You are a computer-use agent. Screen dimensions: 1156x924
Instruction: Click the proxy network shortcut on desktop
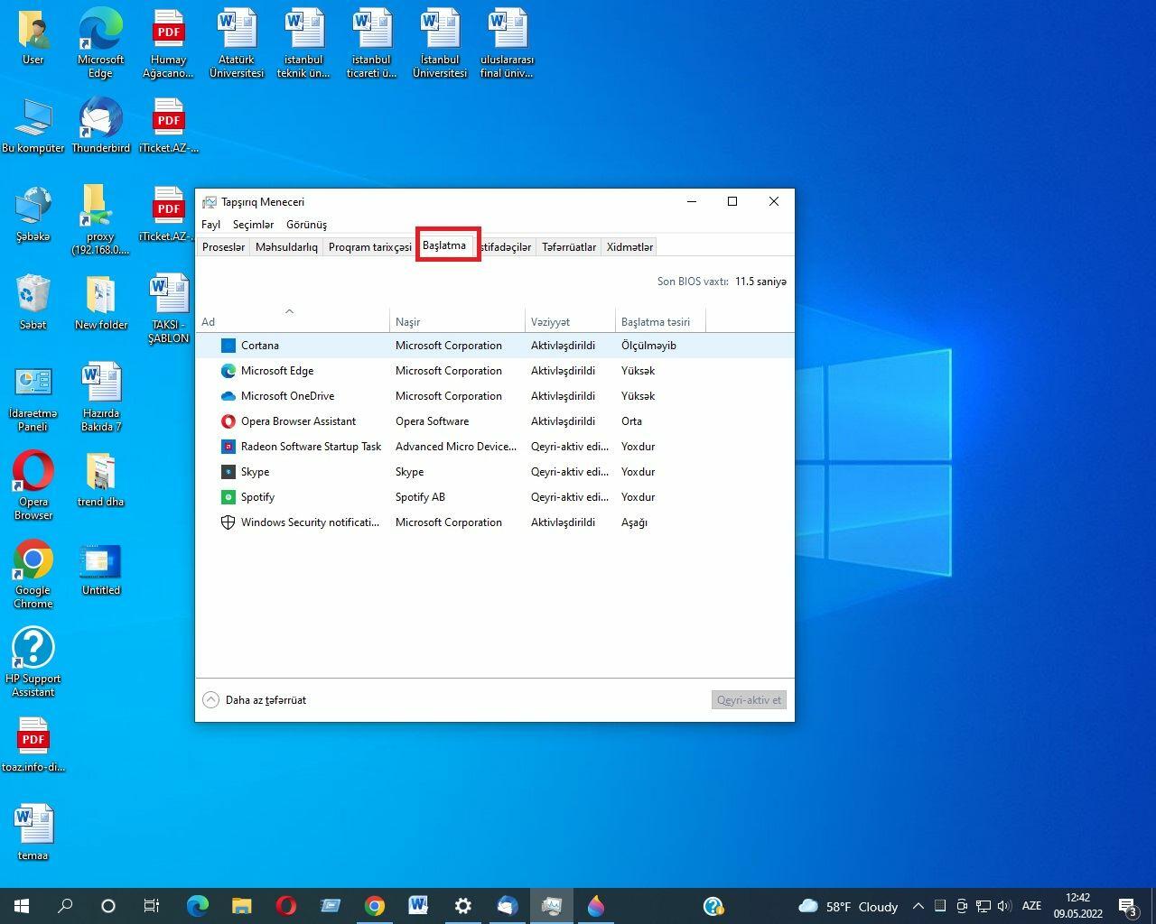(x=100, y=220)
